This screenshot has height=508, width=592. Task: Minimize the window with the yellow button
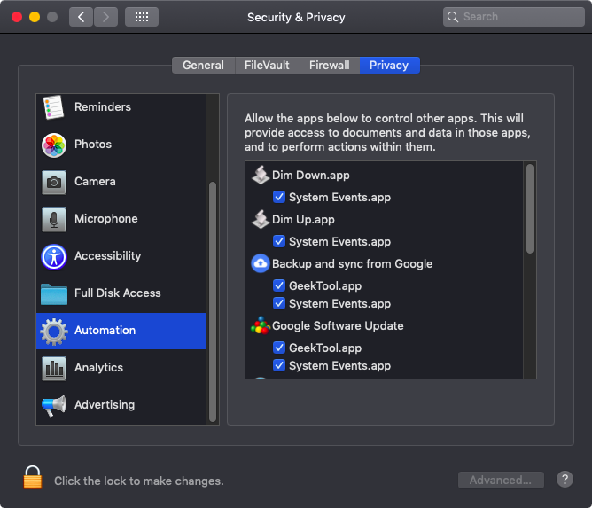coord(35,17)
